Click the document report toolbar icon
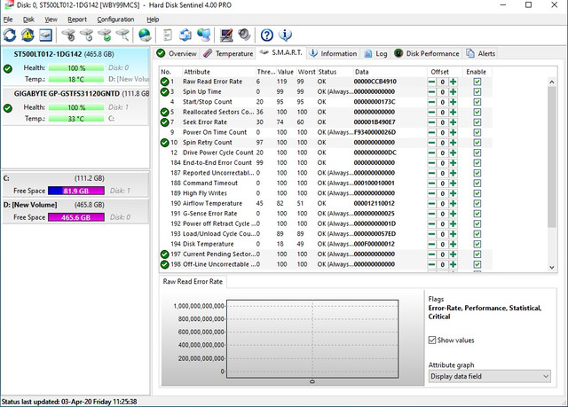This screenshot has width=568, height=407. [168, 35]
